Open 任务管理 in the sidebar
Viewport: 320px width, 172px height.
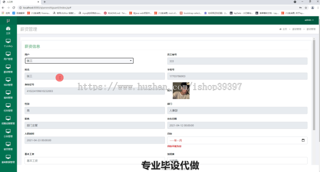point(8,107)
